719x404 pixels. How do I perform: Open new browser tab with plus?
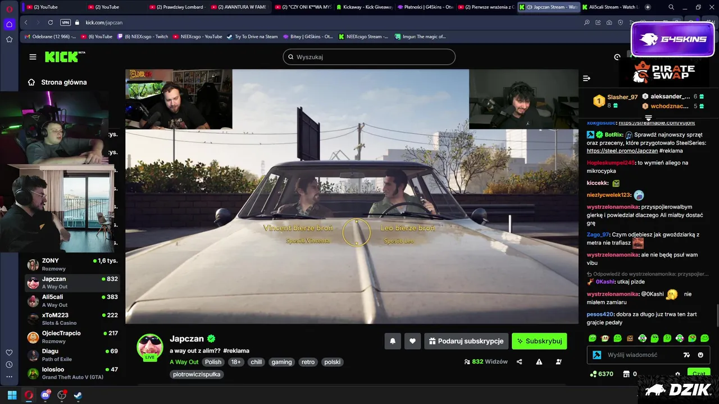pos(648,7)
